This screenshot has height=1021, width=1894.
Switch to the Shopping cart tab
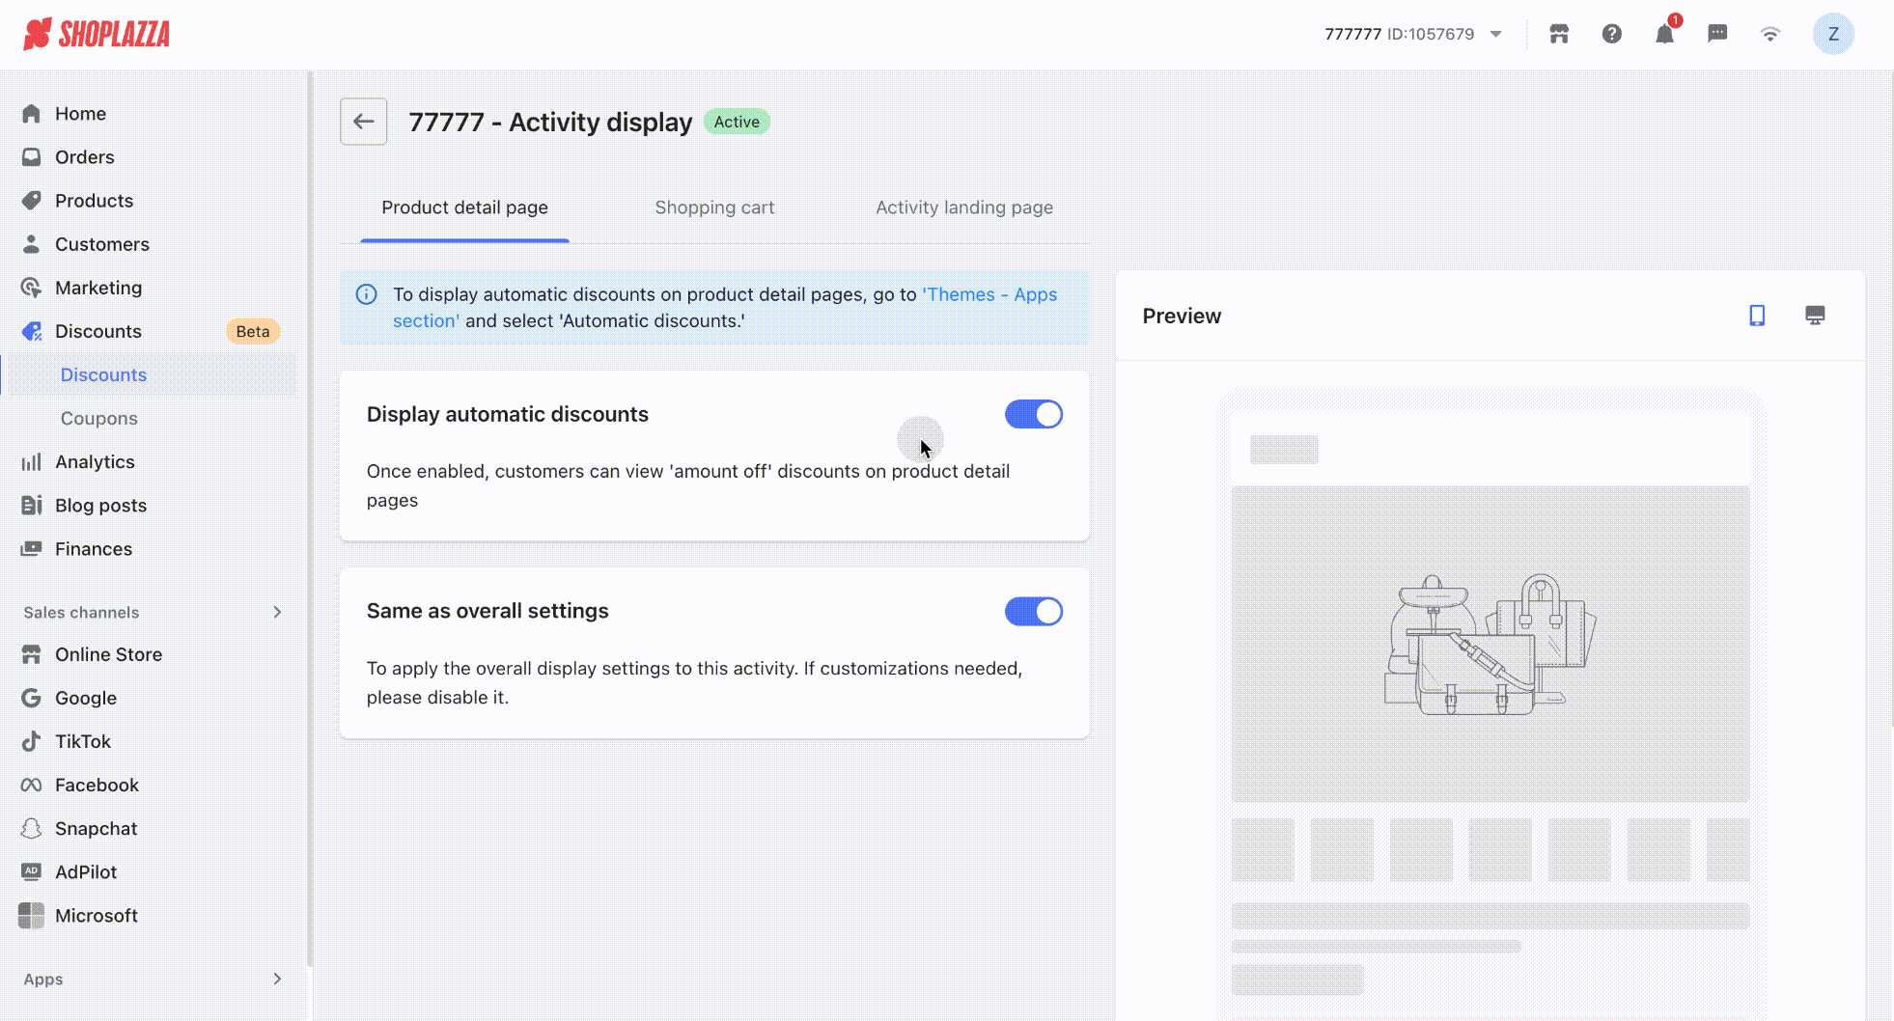[x=714, y=207]
